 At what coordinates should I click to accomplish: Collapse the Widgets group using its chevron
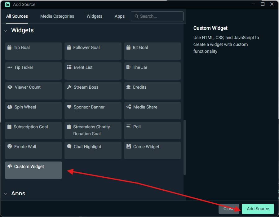(x=5, y=30)
